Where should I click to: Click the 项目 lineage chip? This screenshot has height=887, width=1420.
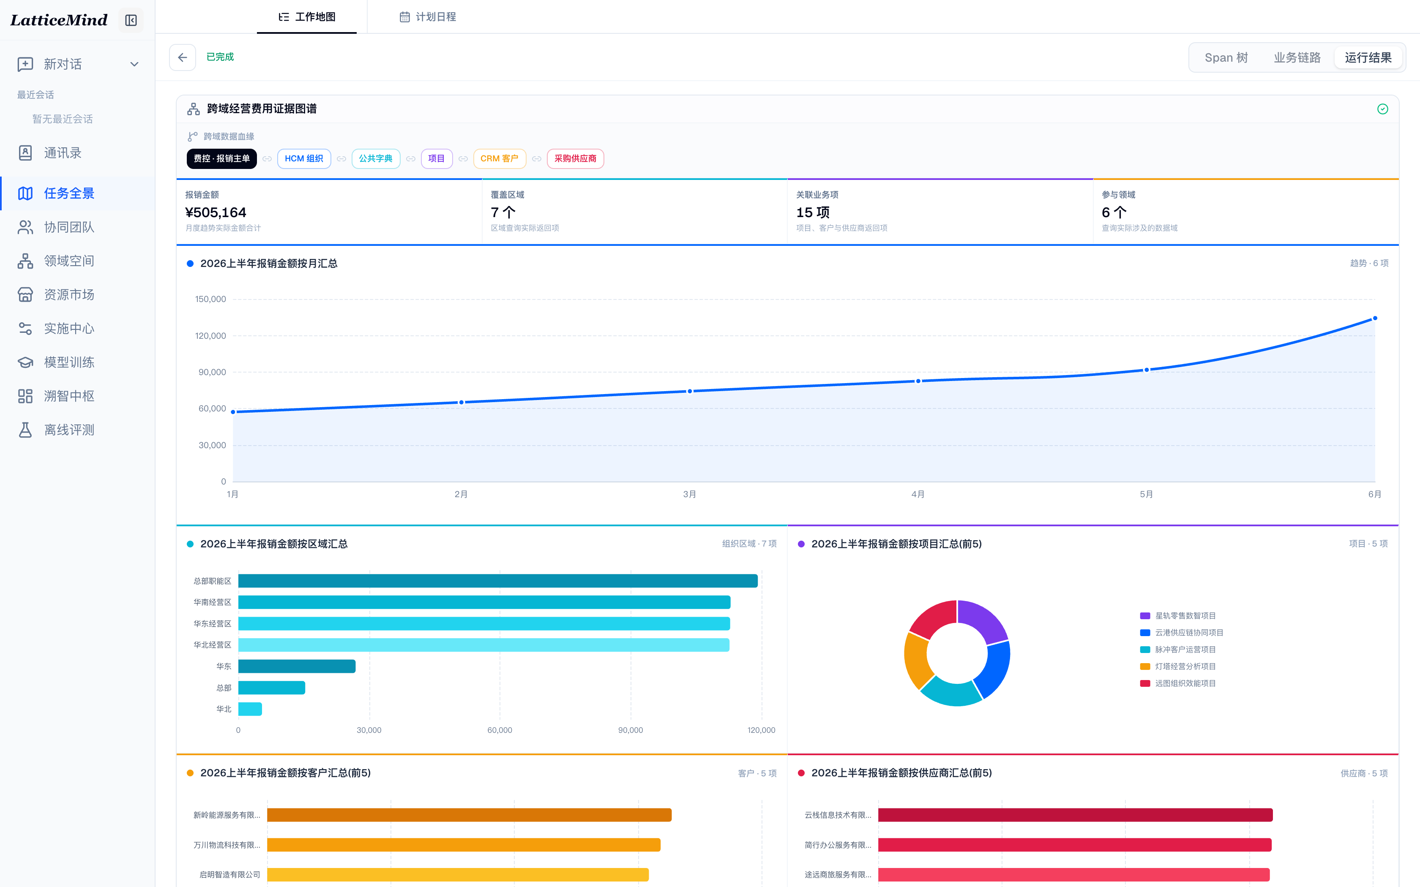pos(437,158)
